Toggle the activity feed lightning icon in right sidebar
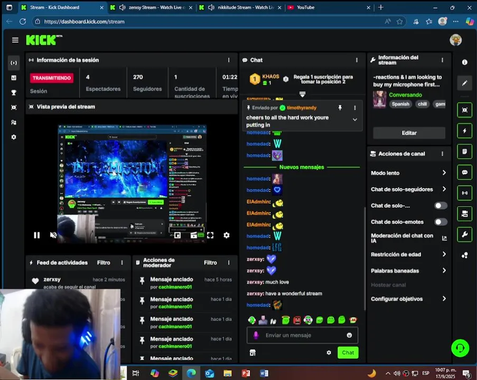 coord(464,131)
